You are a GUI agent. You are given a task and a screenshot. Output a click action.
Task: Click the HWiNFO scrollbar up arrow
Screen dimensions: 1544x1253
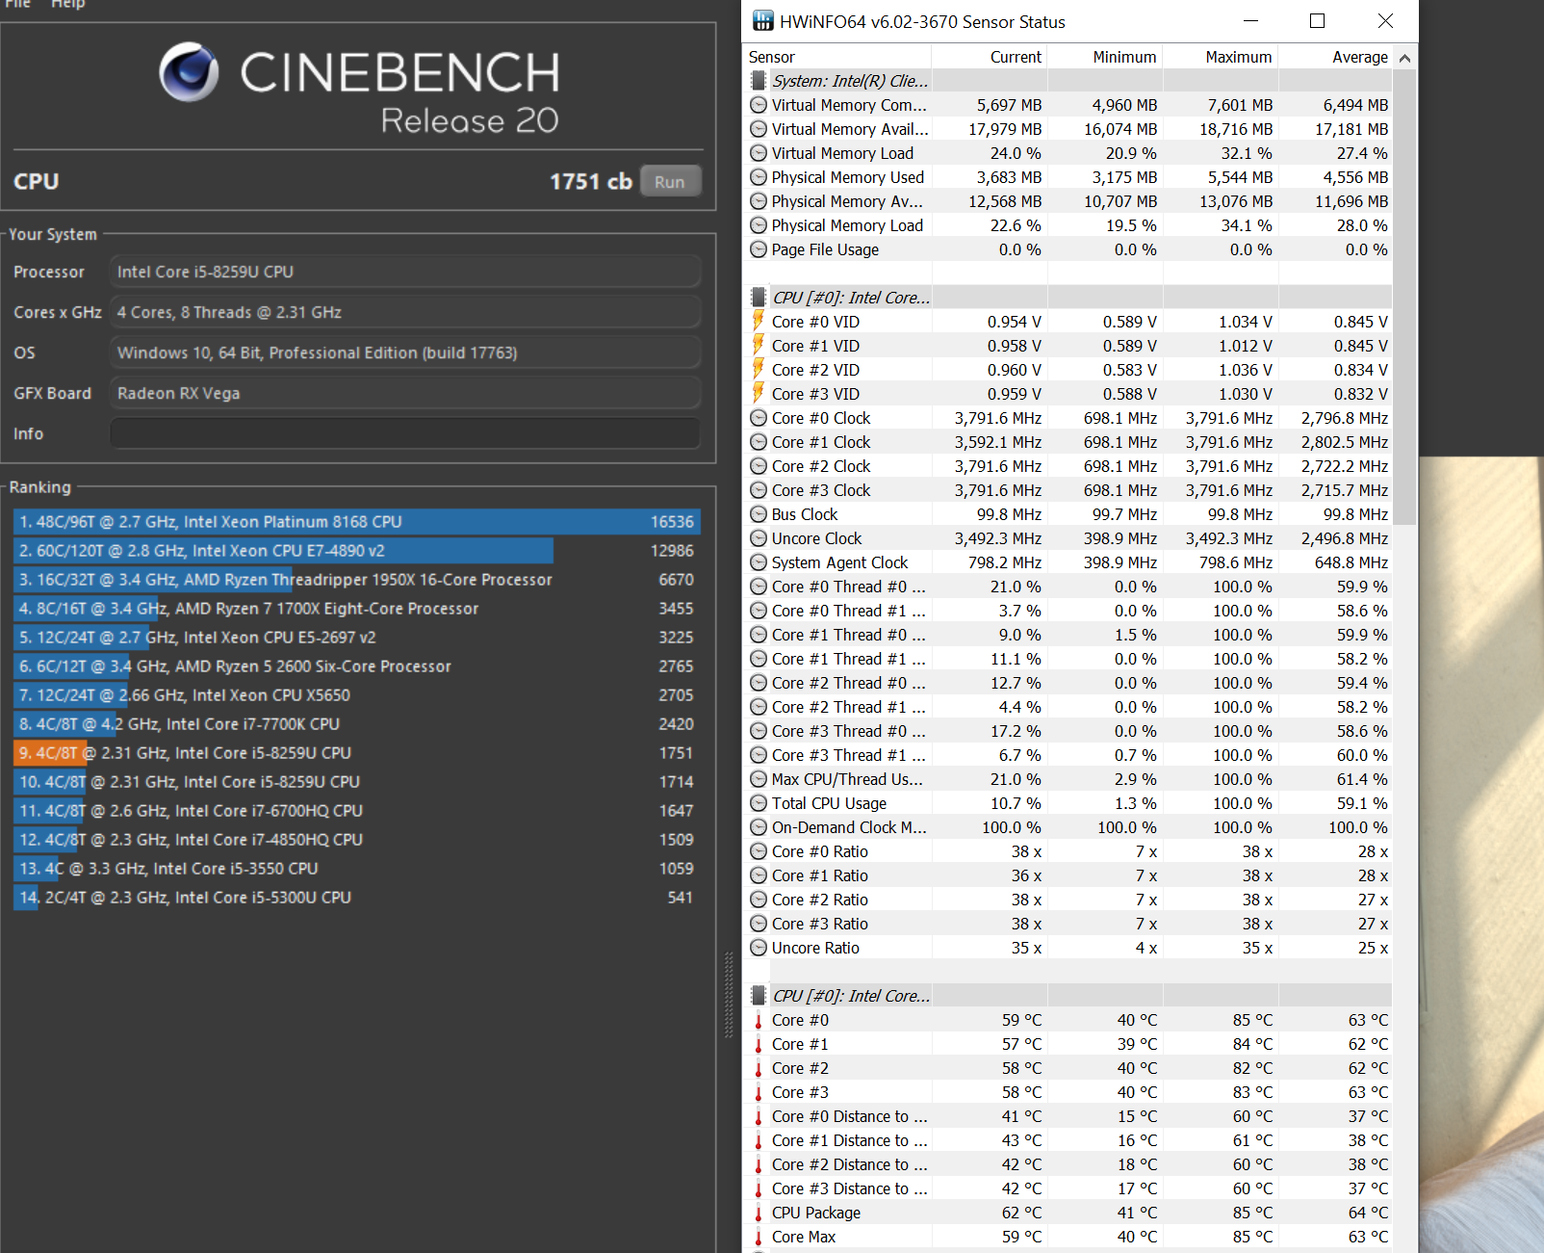(1404, 58)
